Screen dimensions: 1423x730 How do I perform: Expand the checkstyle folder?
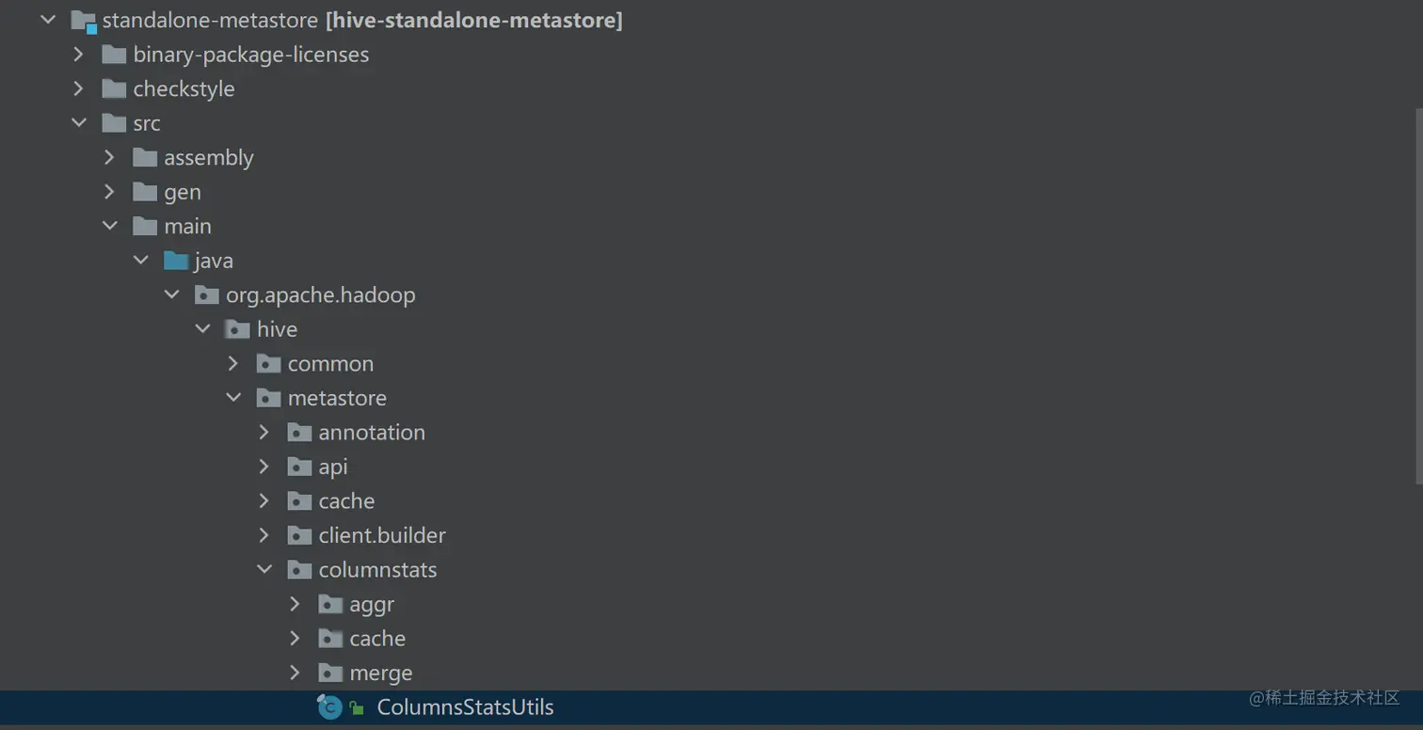79,88
